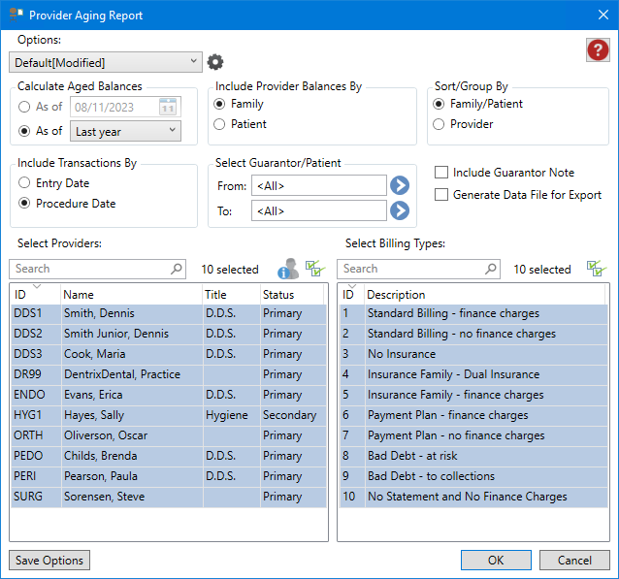
Task: Click the options gear settings icon
Action: 214,62
